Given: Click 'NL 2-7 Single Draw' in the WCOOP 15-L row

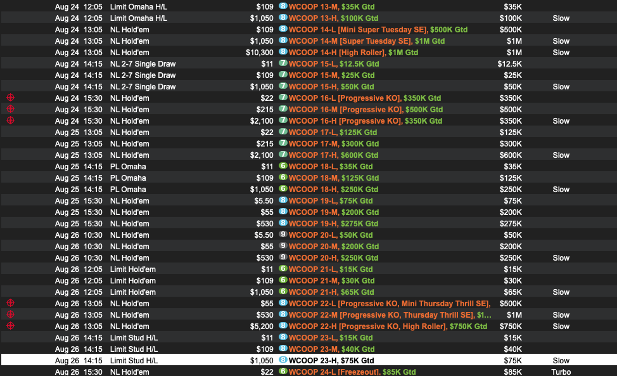Looking at the screenshot, I should [x=143, y=64].
